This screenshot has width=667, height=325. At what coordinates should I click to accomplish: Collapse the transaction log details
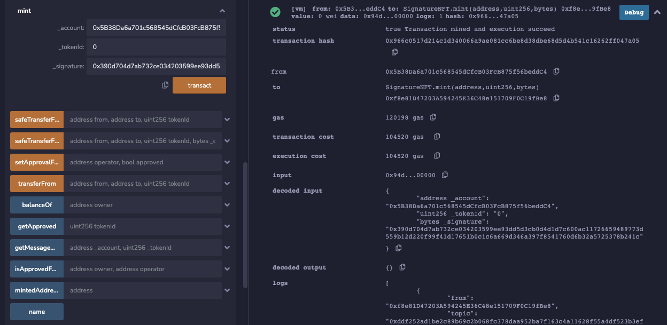[657, 12]
